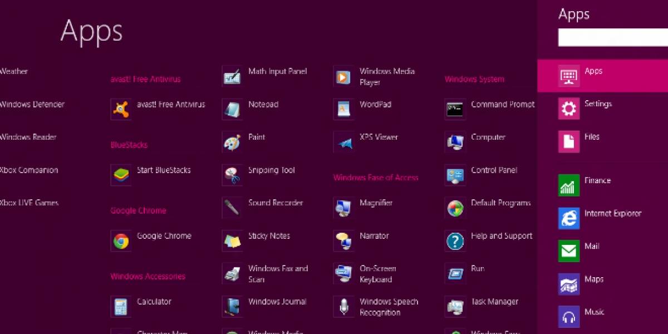Click Xbox LIVE Games label
Image resolution: width=668 pixels, height=334 pixels.
click(x=29, y=203)
